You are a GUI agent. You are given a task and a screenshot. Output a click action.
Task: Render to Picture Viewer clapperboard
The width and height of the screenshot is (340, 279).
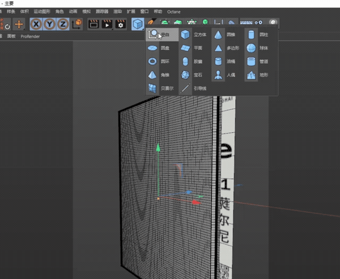(x=107, y=24)
